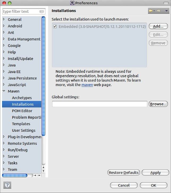Select the Install/Update tree item

coord(20,59)
